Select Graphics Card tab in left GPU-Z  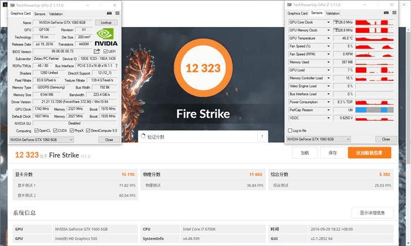(21, 13)
